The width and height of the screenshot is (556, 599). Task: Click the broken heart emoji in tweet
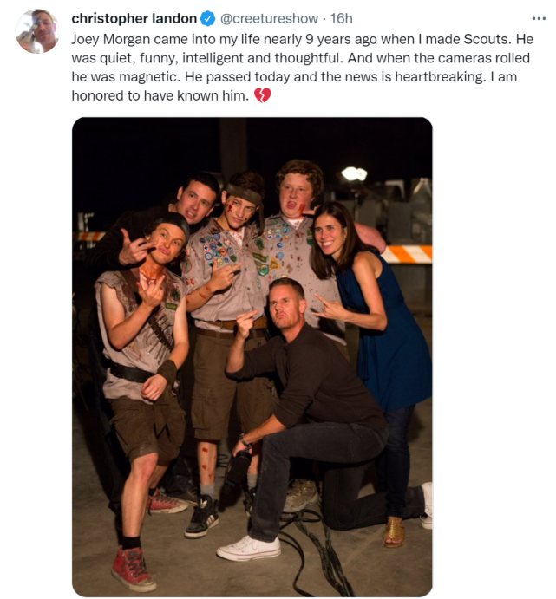262,96
